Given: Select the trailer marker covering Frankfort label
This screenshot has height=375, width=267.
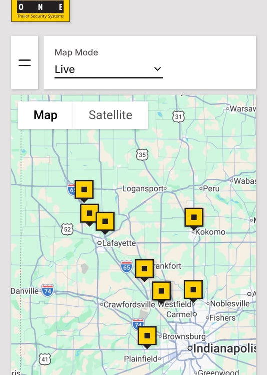Looking at the screenshot, I should (145, 270).
